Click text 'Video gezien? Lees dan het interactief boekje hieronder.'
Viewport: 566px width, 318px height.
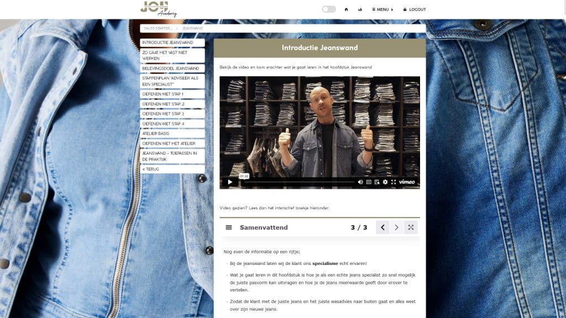[x=274, y=208]
